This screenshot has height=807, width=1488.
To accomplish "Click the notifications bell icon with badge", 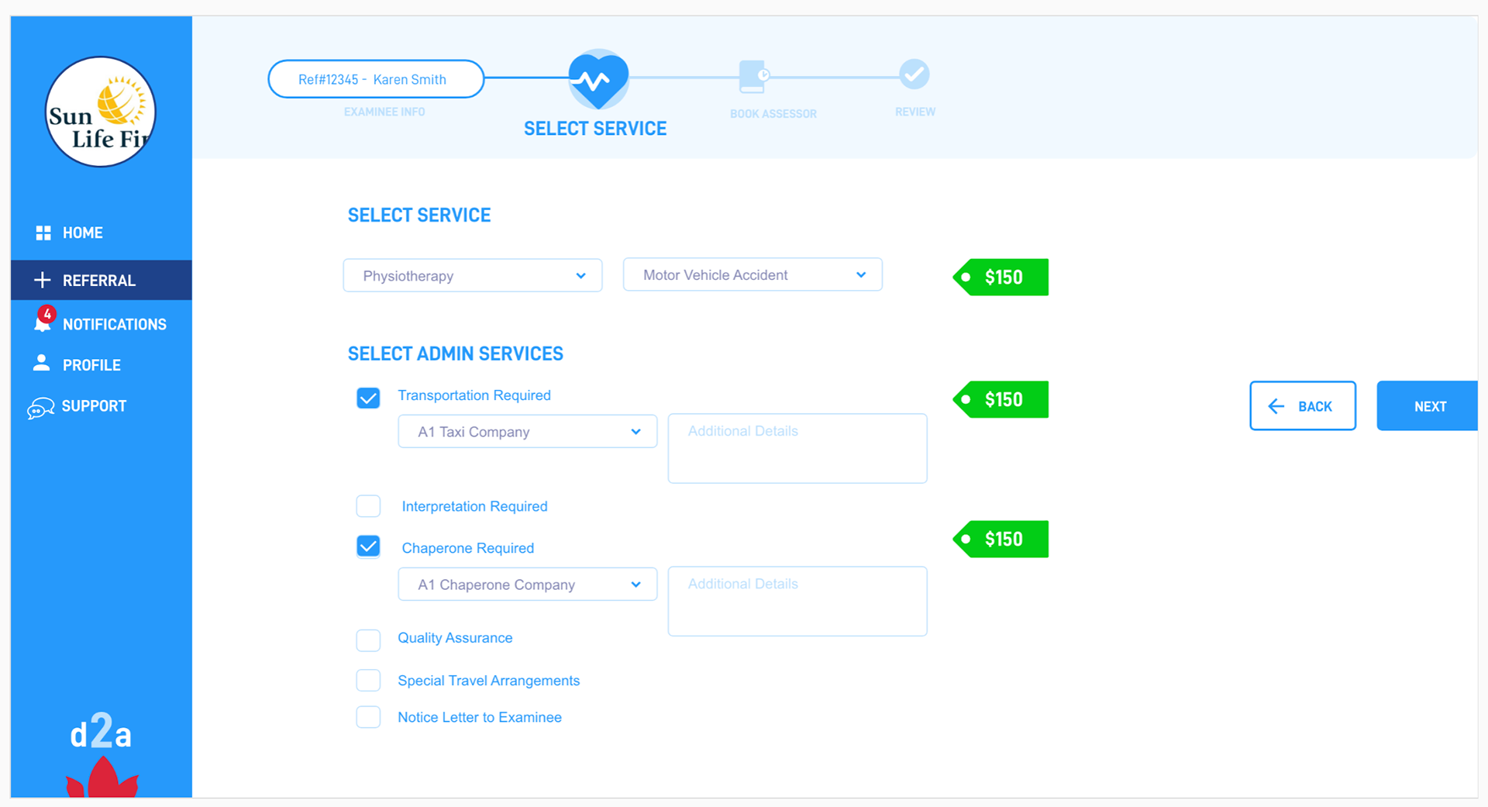I will pos(43,321).
